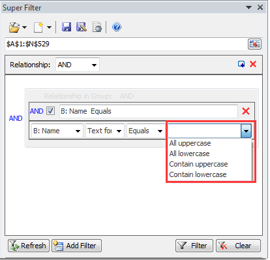This screenshot has height=260, width=270.
Task: Click inside the $A$1:$N$529 range field
Action: coord(126,44)
